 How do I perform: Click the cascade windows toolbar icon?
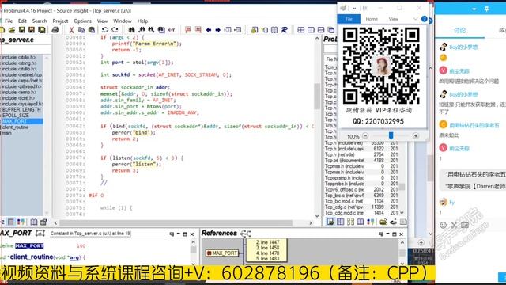coord(330,30)
